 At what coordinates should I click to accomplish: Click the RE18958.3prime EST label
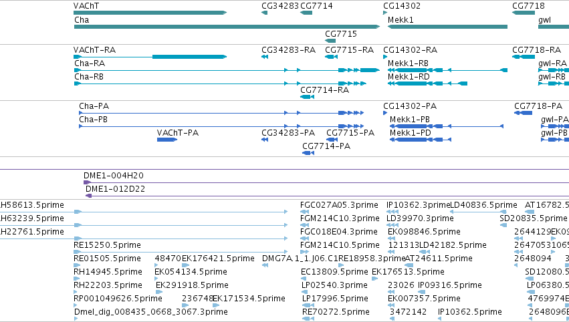[x=372, y=259]
